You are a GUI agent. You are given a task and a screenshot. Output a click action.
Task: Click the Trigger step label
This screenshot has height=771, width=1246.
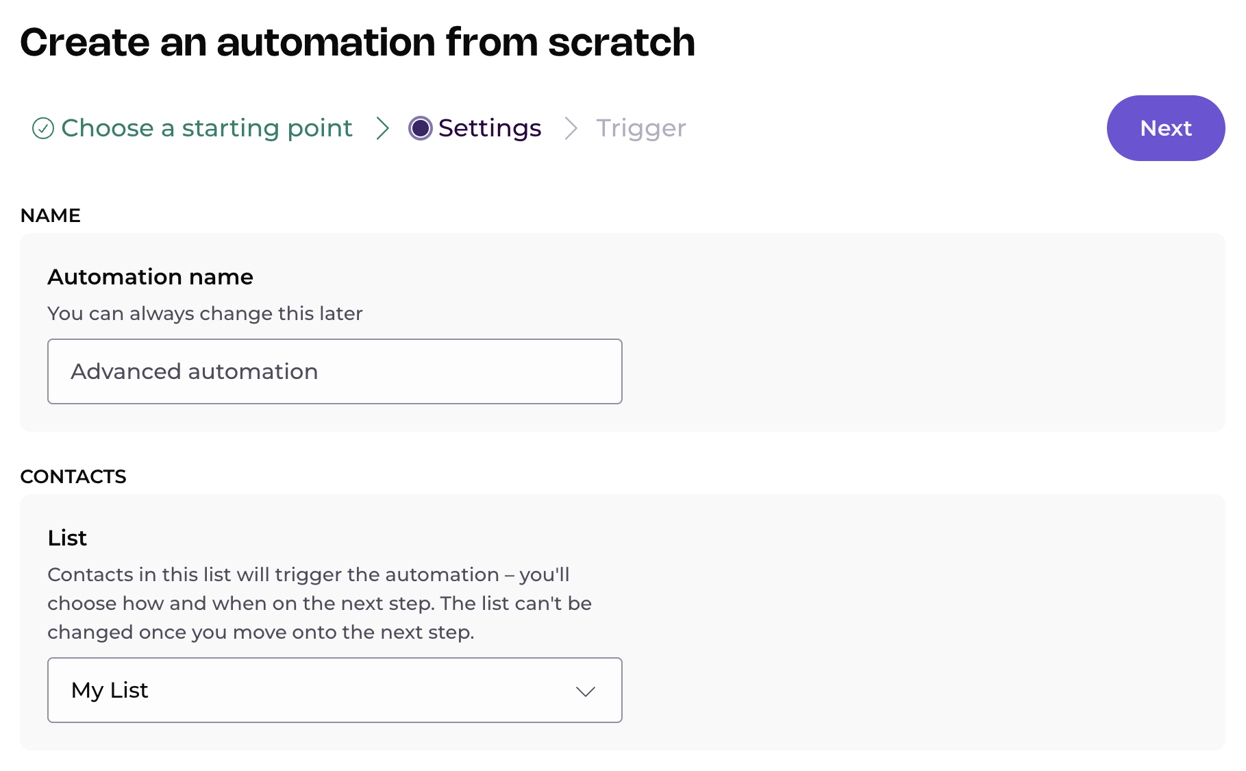(x=640, y=128)
